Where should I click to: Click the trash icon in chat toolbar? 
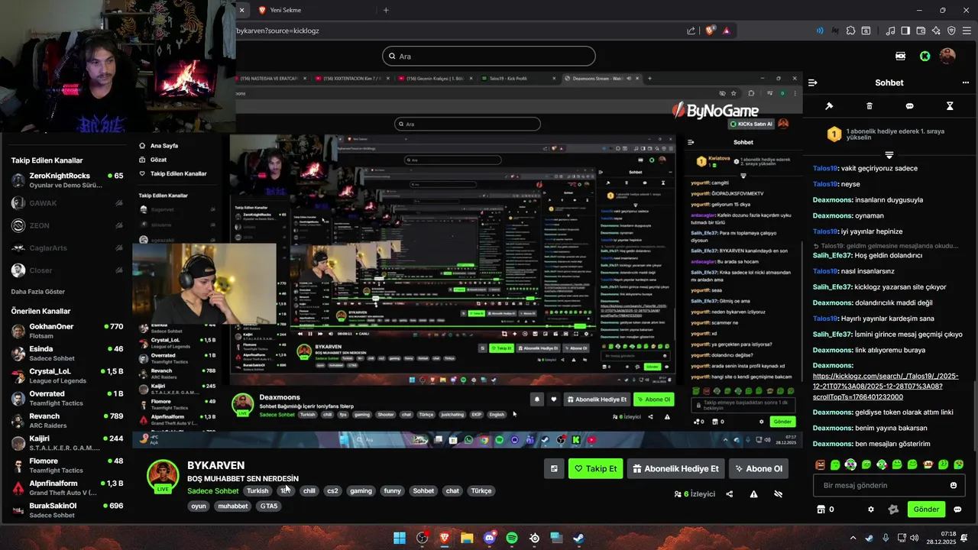point(870,106)
